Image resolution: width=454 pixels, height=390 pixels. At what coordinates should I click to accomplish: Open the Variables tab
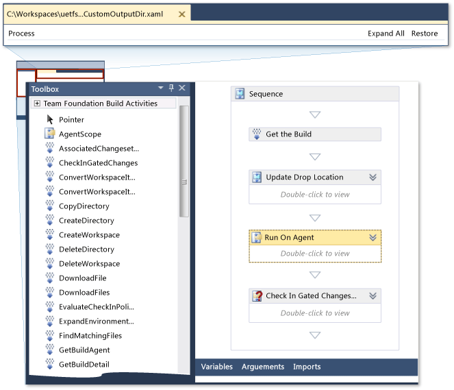coord(217,367)
